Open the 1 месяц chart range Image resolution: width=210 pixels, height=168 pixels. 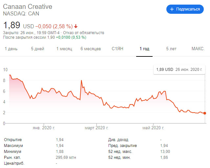[64, 49]
